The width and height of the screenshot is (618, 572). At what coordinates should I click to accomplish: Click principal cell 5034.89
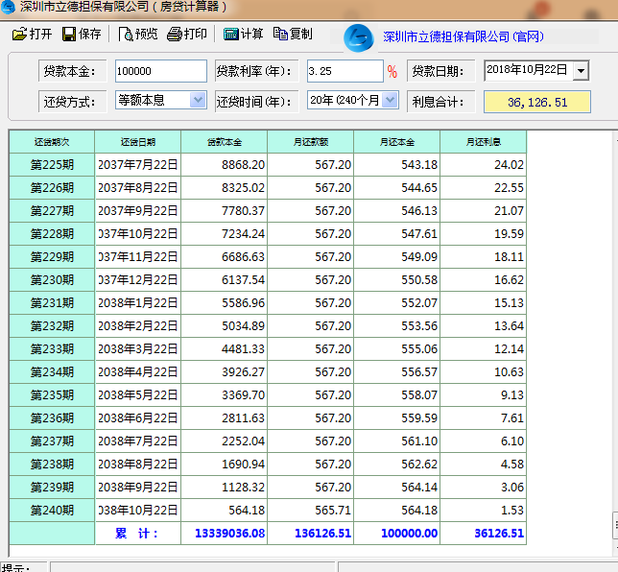click(225, 326)
